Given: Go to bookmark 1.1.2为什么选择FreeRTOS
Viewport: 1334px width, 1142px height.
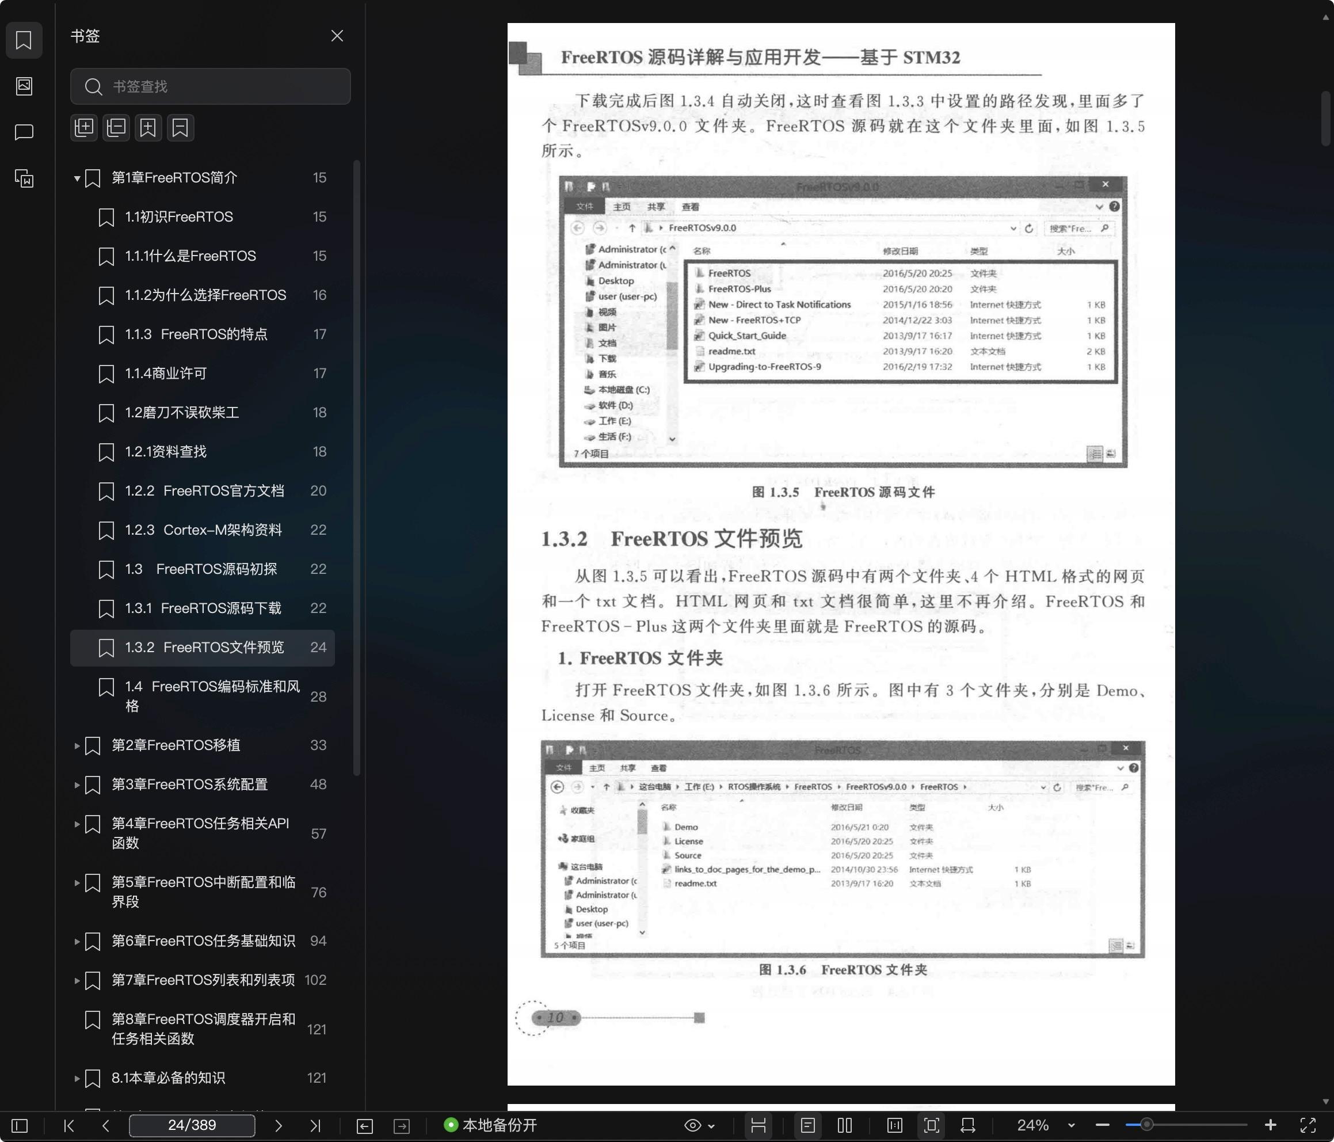Looking at the screenshot, I should coord(202,295).
